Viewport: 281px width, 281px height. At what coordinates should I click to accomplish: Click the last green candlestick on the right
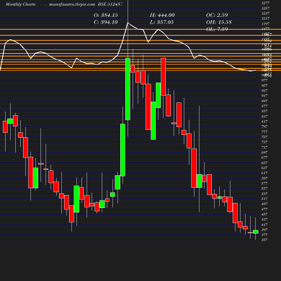pos(256,232)
